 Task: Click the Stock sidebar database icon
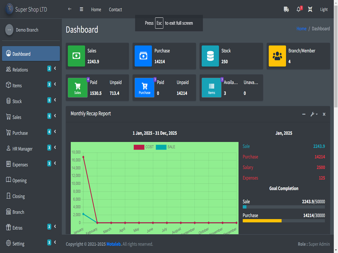click(8, 101)
